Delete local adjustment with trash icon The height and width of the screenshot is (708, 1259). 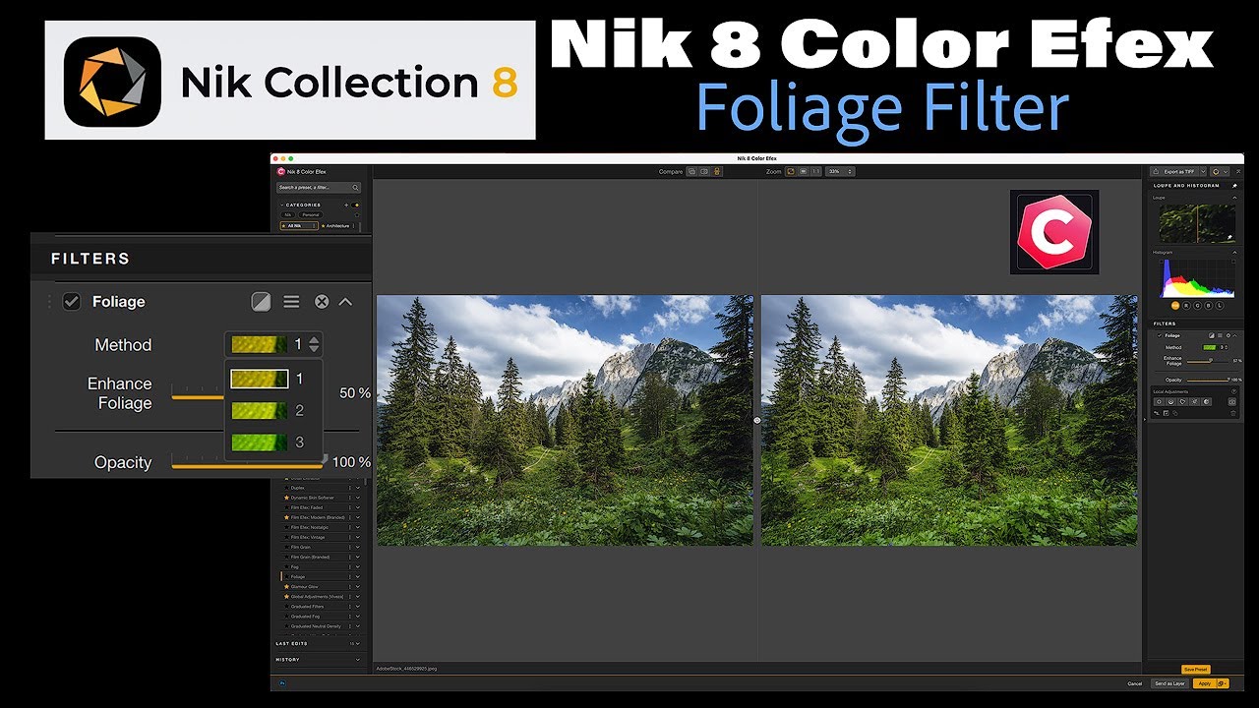coord(1233,413)
